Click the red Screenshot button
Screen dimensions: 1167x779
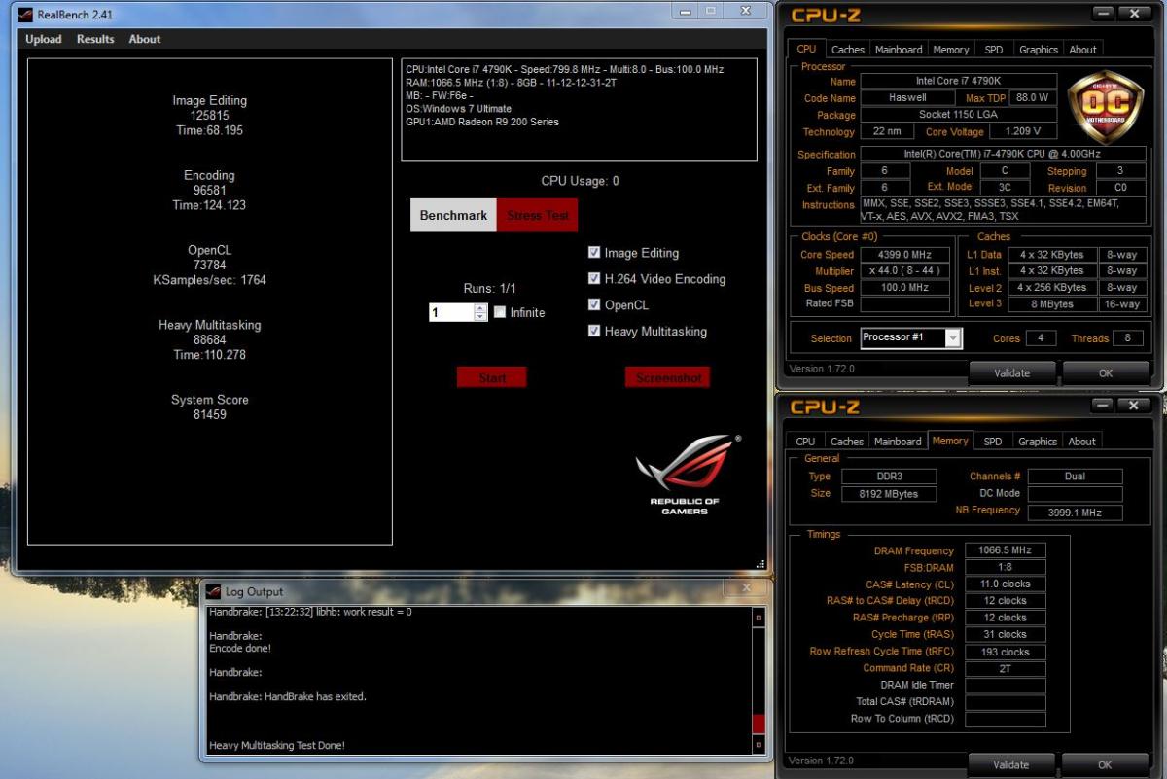click(667, 377)
